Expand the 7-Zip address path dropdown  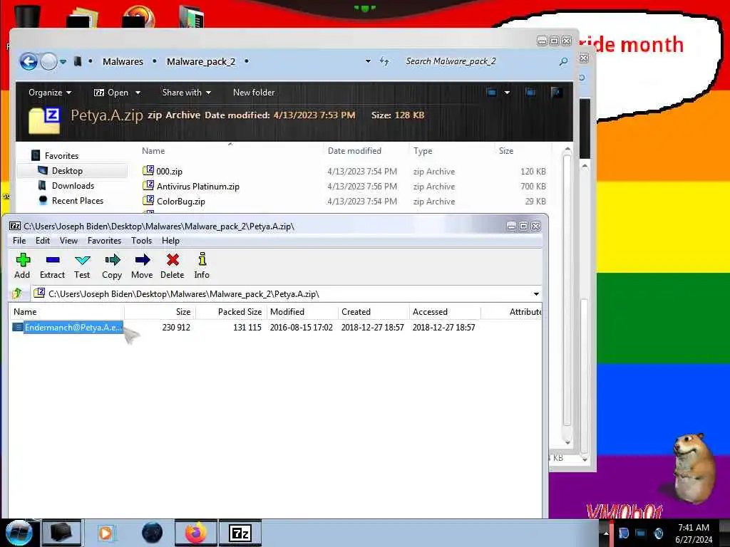536,294
